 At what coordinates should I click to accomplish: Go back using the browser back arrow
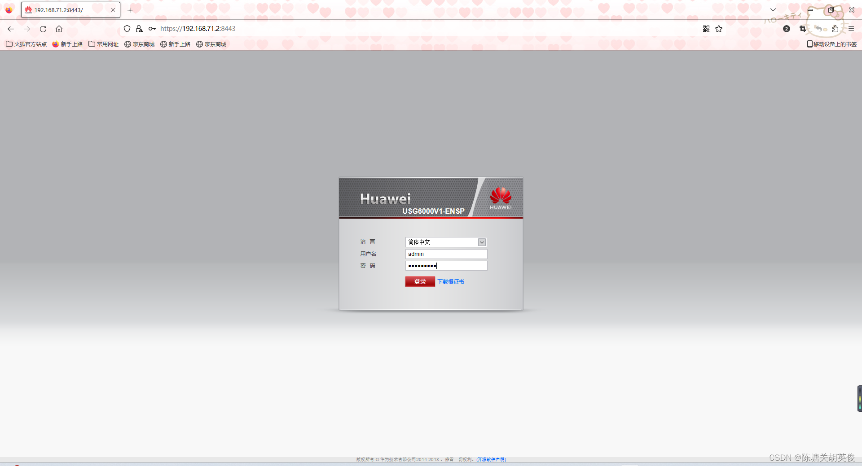[x=11, y=29]
